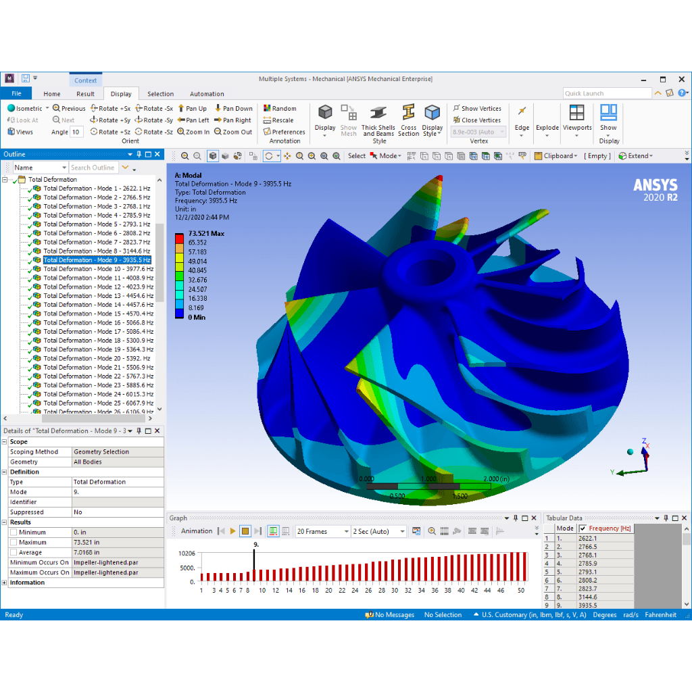Click the Edge button
The width and height of the screenshot is (692, 692).
(x=522, y=120)
